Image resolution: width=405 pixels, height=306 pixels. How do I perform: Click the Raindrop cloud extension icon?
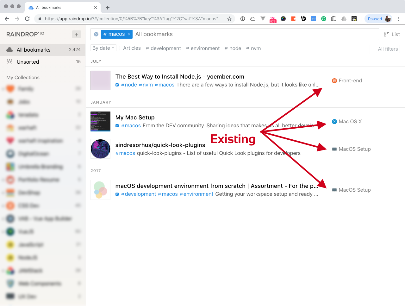[253, 19]
